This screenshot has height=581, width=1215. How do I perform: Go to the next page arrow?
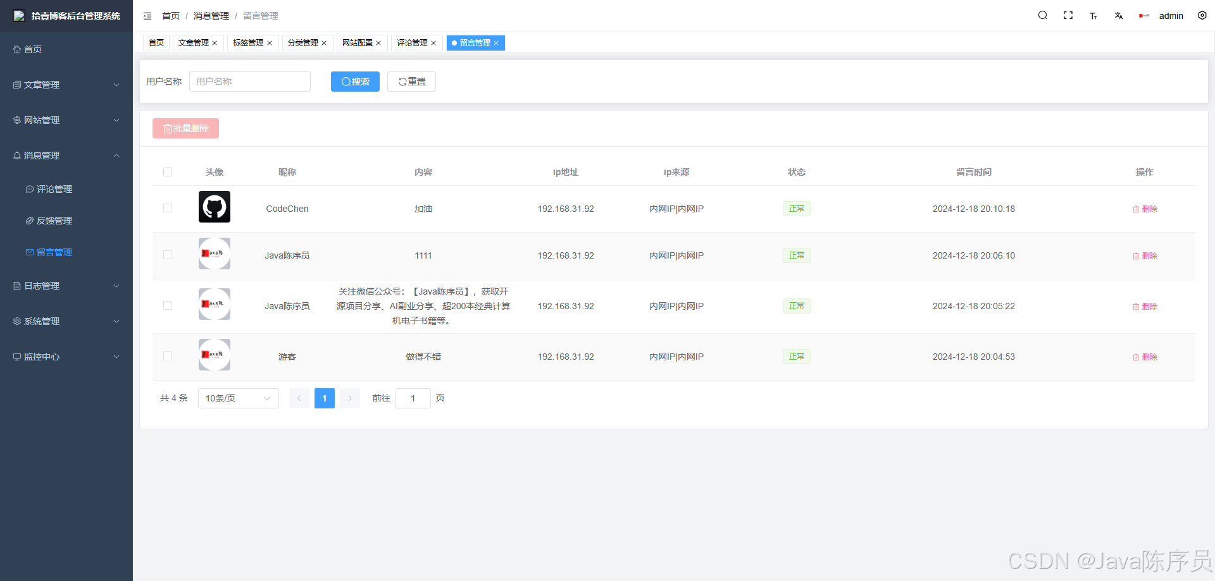[x=350, y=398]
